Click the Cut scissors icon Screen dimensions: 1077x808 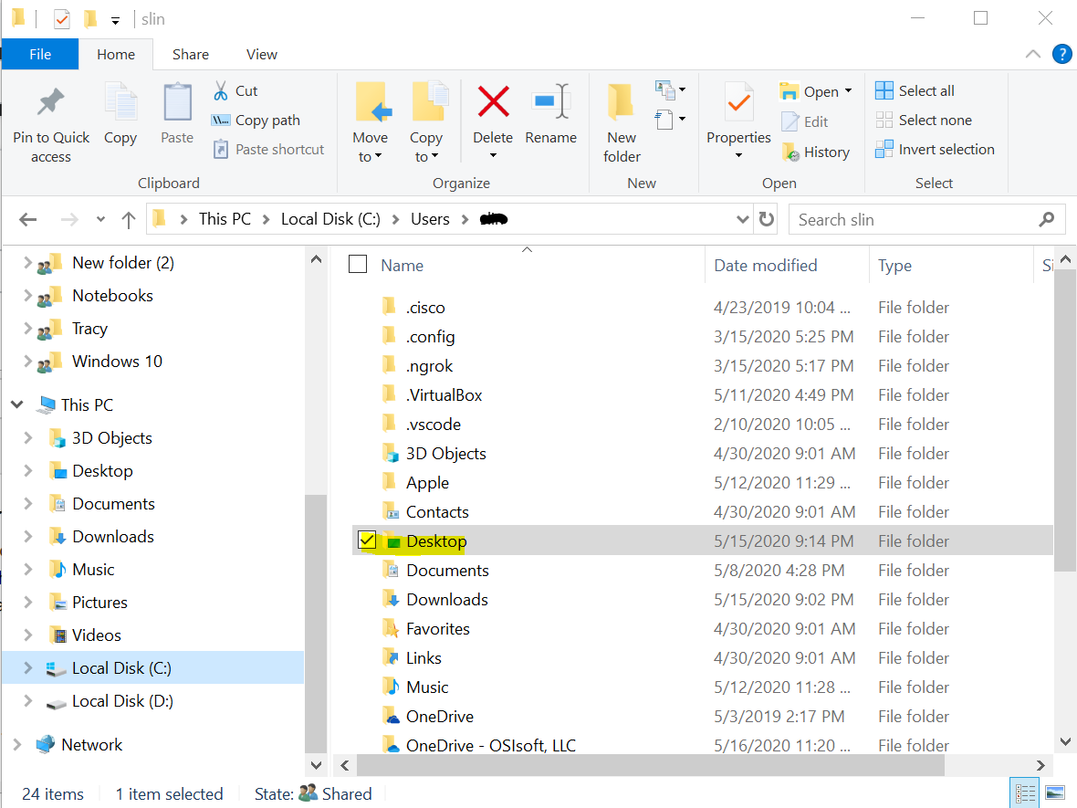pos(221,90)
